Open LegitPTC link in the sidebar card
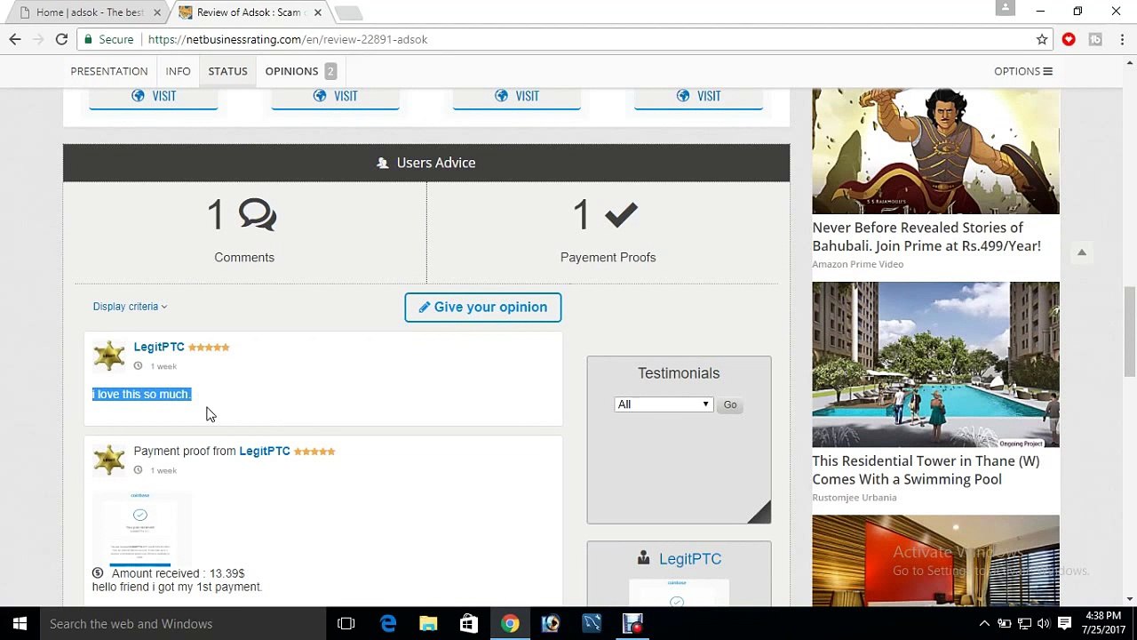Image resolution: width=1137 pixels, height=640 pixels. [690, 559]
